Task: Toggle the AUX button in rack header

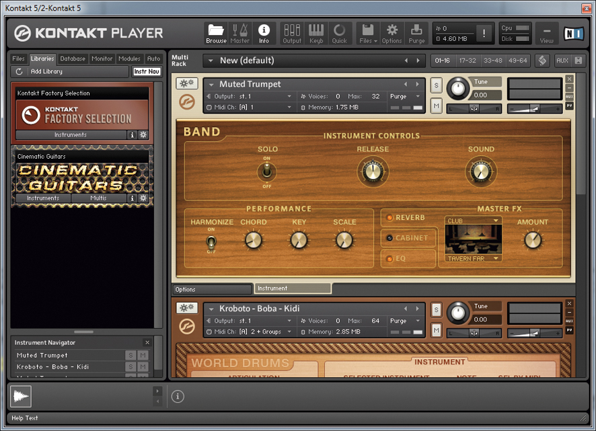Action: [562, 61]
